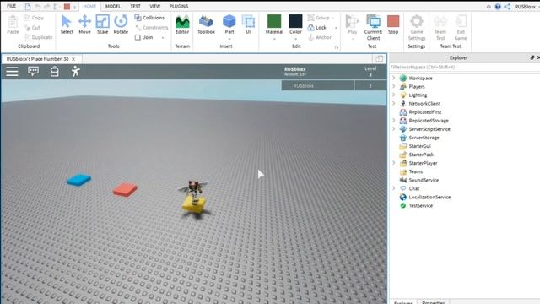Screen dimensions: 540x304
Task: Click the share icon near username
Action: (x=507, y=6)
